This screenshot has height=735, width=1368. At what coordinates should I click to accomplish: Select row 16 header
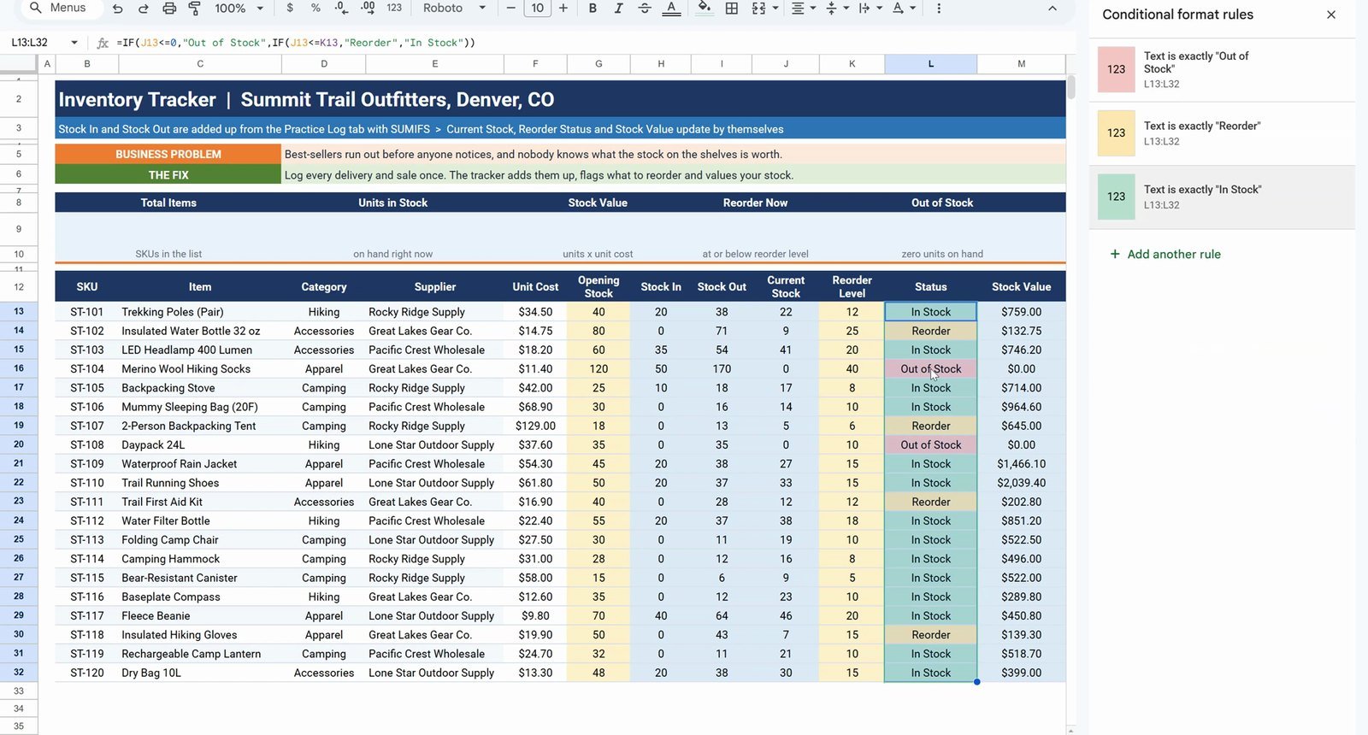(x=19, y=368)
